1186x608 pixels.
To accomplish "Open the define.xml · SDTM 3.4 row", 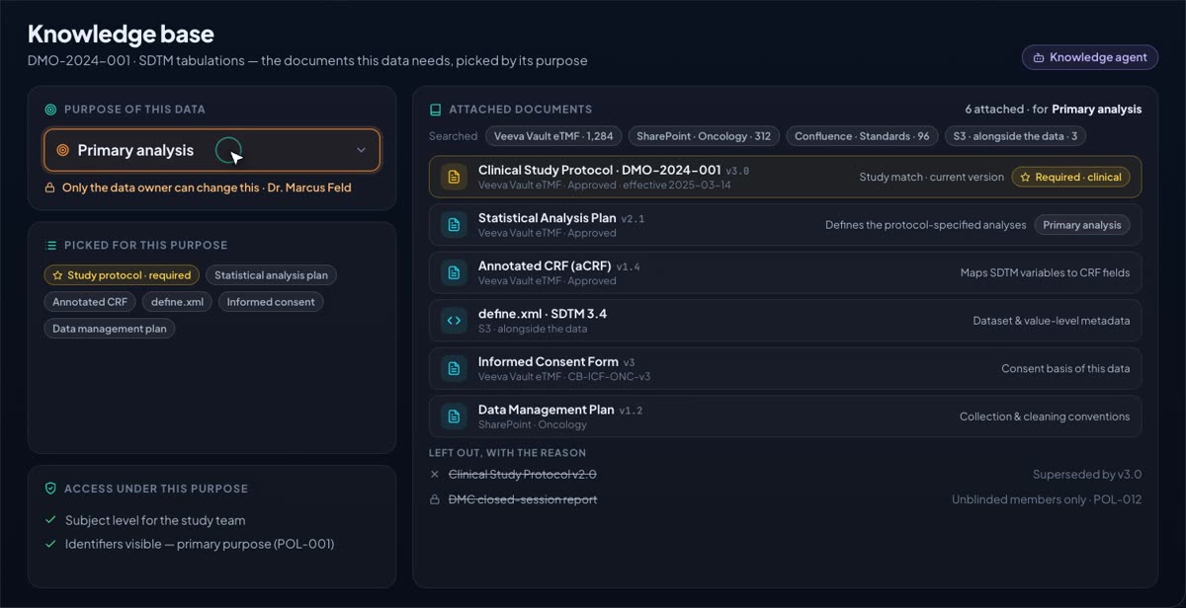I will [x=785, y=320].
